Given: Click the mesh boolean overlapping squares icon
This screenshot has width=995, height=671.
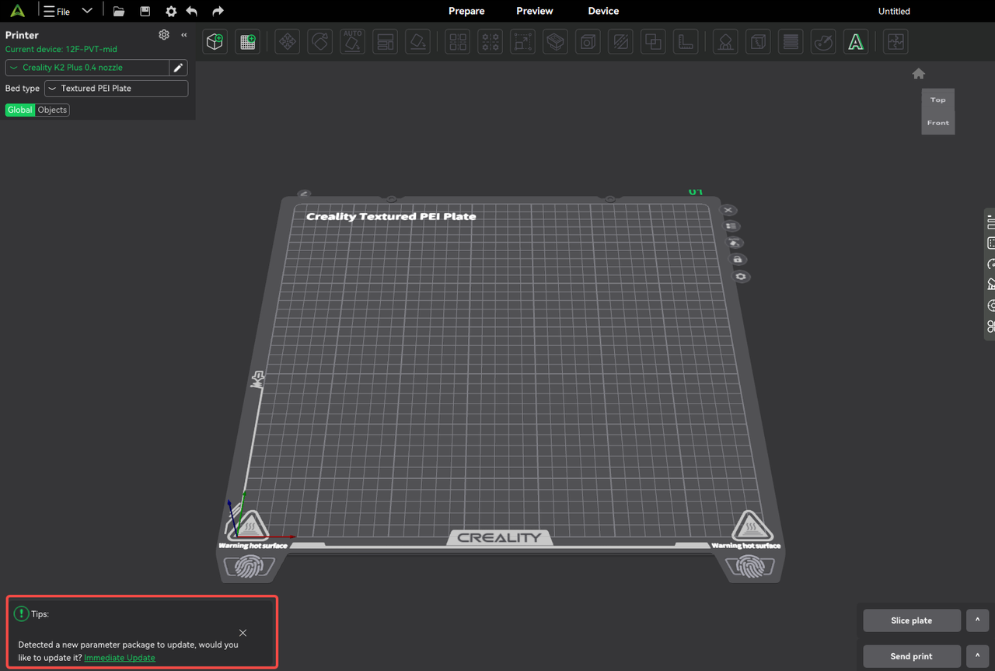Looking at the screenshot, I should [654, 42].
